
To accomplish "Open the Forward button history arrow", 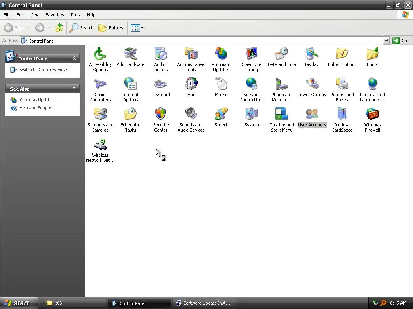I will click(49, 28).
